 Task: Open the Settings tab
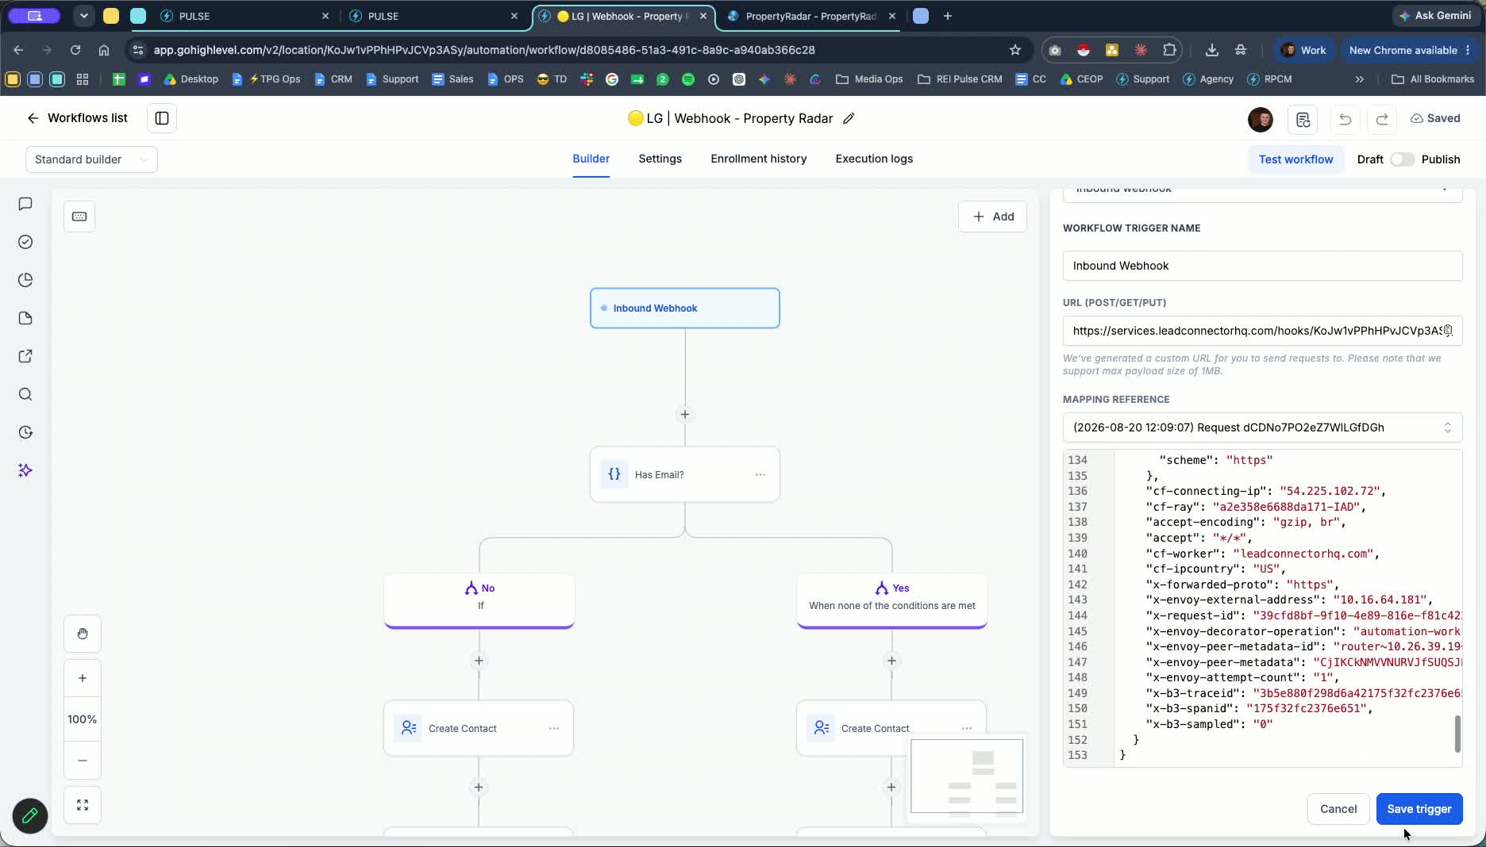(x=660, y=159)
